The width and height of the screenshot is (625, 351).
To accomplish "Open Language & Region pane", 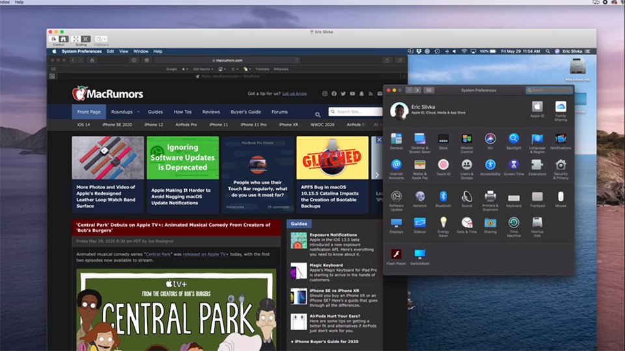I will 537,143.
